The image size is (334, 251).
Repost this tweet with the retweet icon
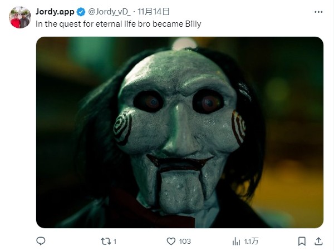coord(106,241)
